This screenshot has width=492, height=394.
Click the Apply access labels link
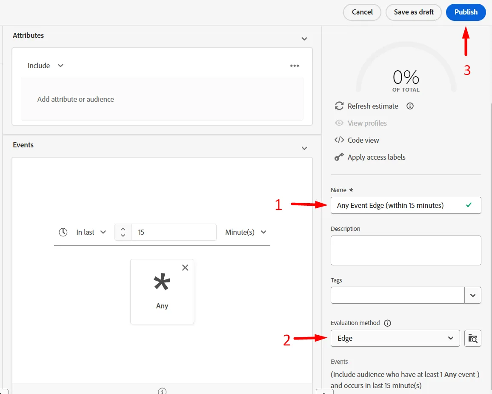pyautogui.click(x=376, y=157)
